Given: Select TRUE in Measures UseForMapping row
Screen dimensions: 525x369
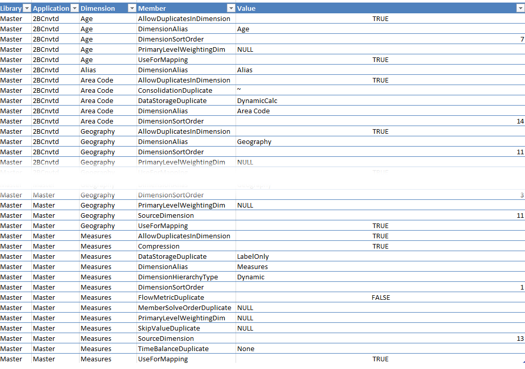Looking at the screenshot, I should point(380,359).
